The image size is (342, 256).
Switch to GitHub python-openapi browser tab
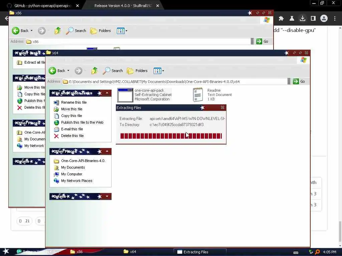point(42,6)
